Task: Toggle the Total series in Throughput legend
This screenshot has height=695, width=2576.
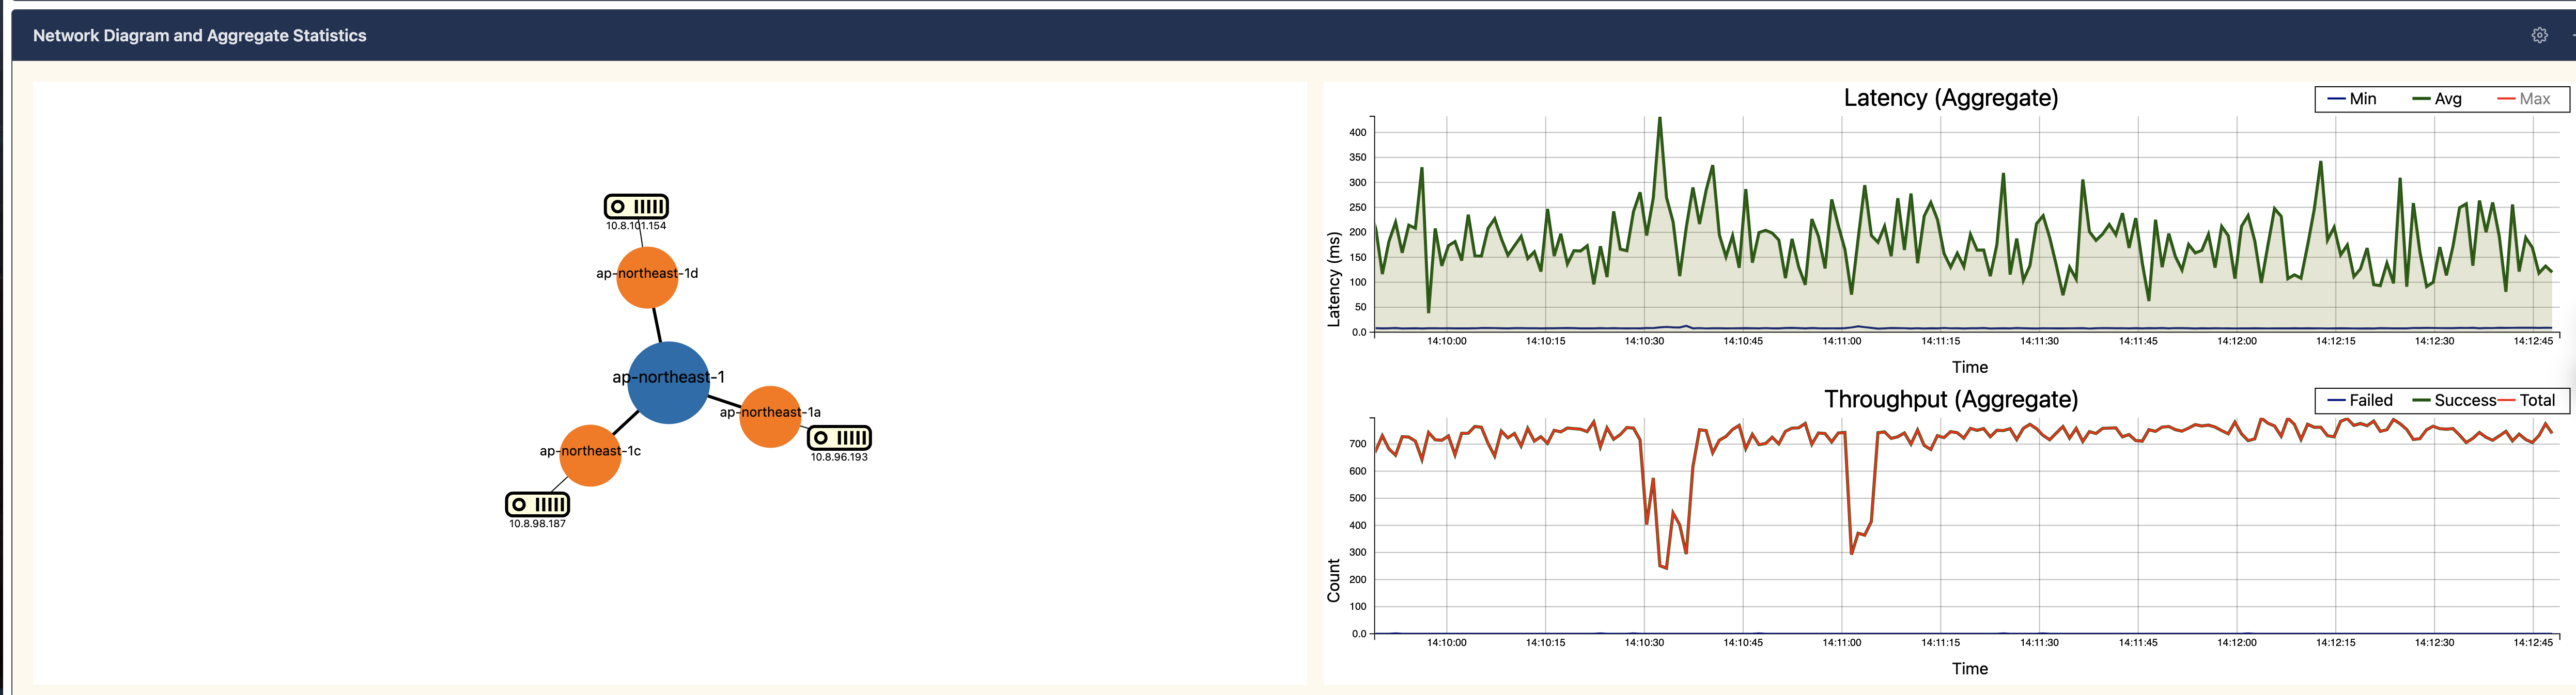Action: pyautogui.click(x=2527, y=400)
